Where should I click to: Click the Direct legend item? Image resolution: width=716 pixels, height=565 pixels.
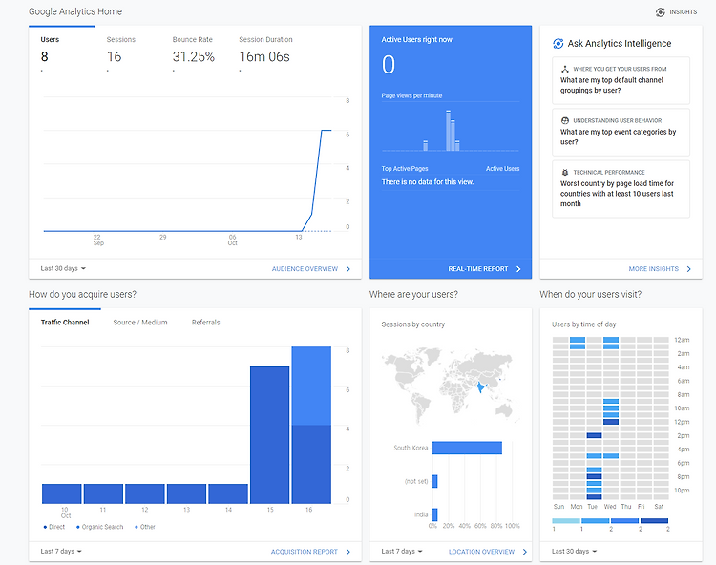tap(54, 527)
